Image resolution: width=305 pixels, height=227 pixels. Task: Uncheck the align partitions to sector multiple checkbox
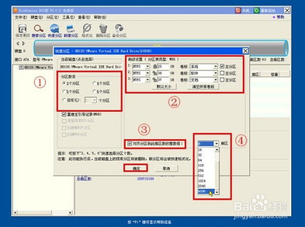pyautogui.click(x=129, y=143)
